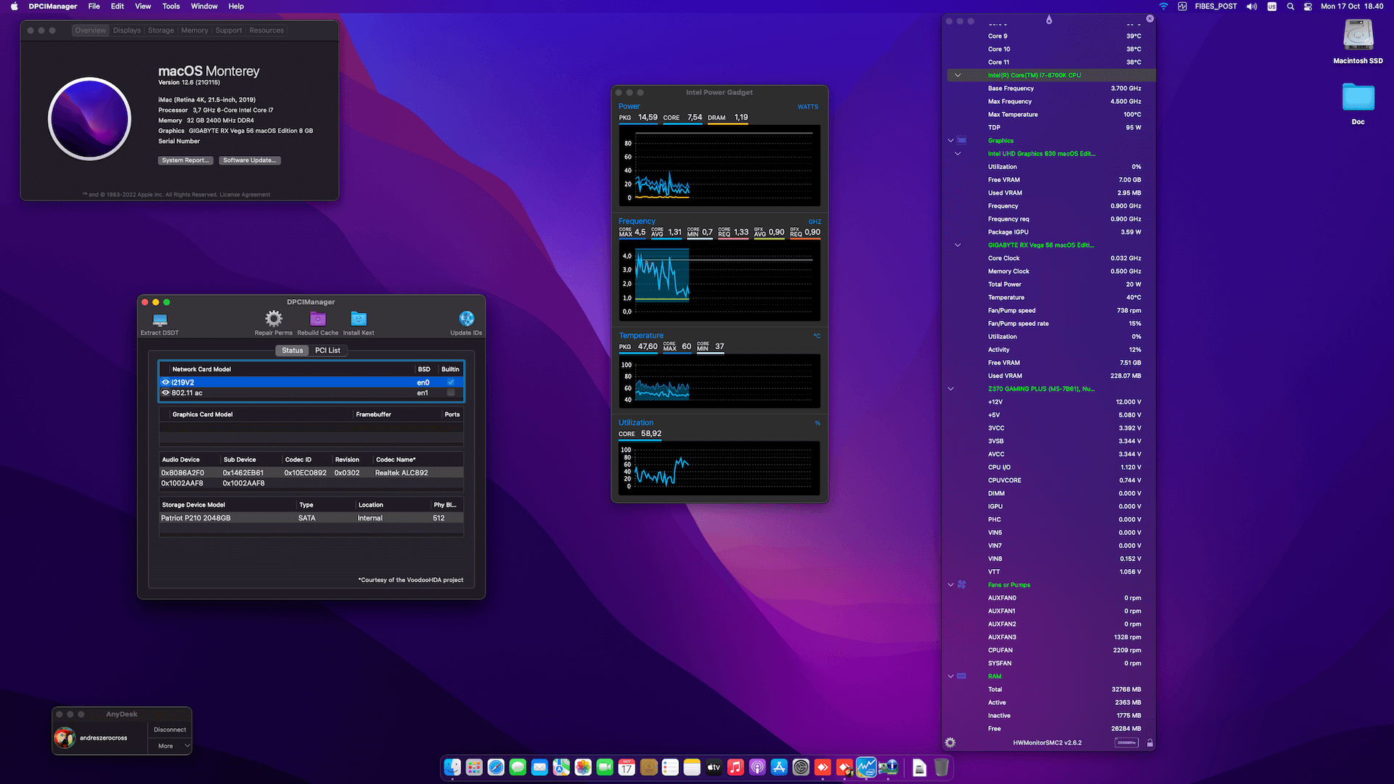Open DPCIManager icon in the dock

pos(888,767)
